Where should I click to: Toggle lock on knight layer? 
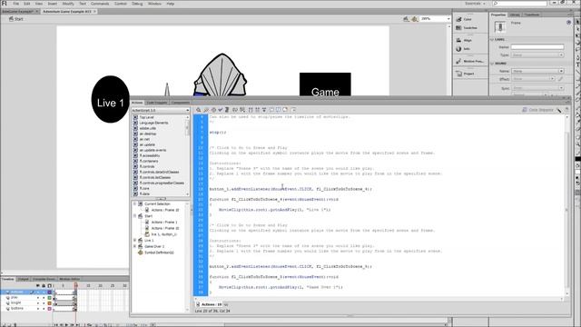point(44,302)
